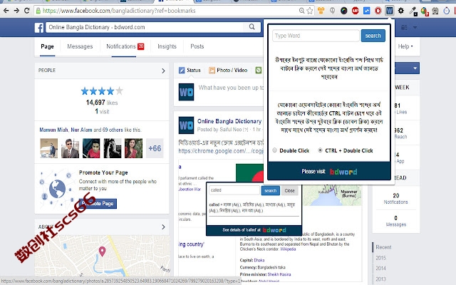
Task: Open the Posts tab
Action: [197, 46]
